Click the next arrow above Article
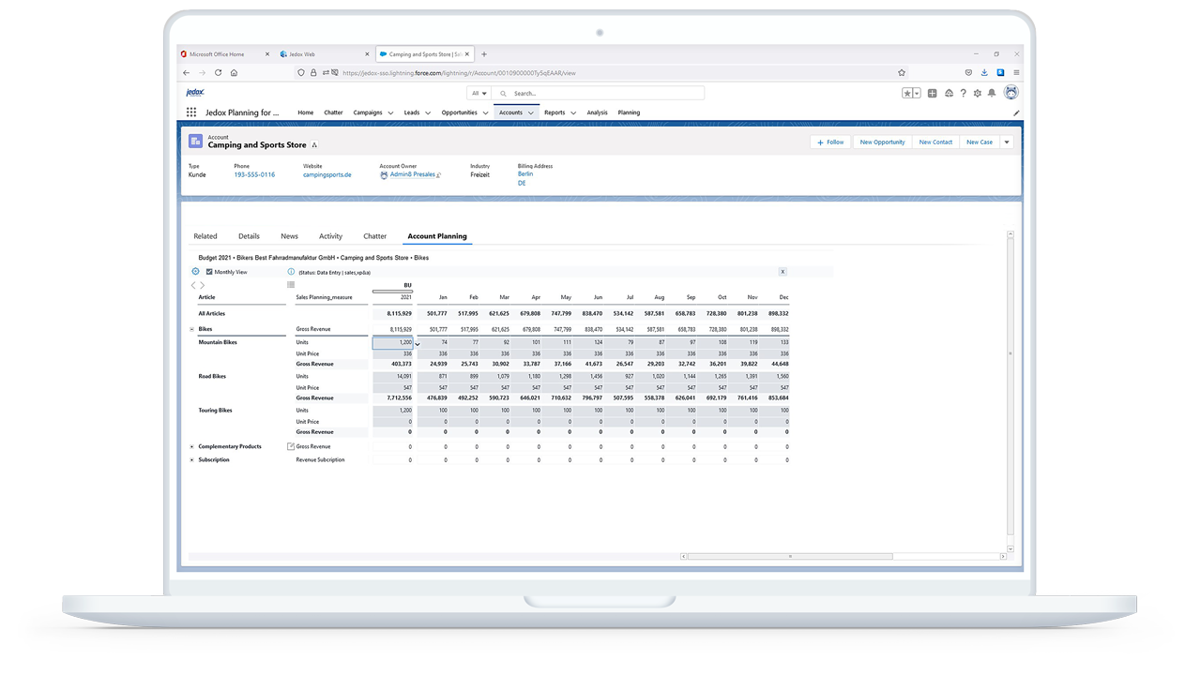The height and width of the screenshot is (675, 1201). tap(202, 285)
